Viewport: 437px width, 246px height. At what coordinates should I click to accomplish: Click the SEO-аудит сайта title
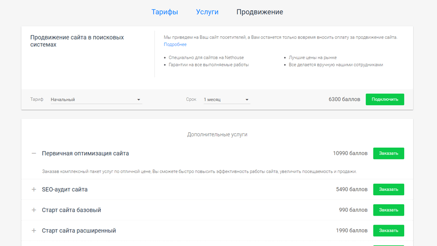tap(65, 189)
